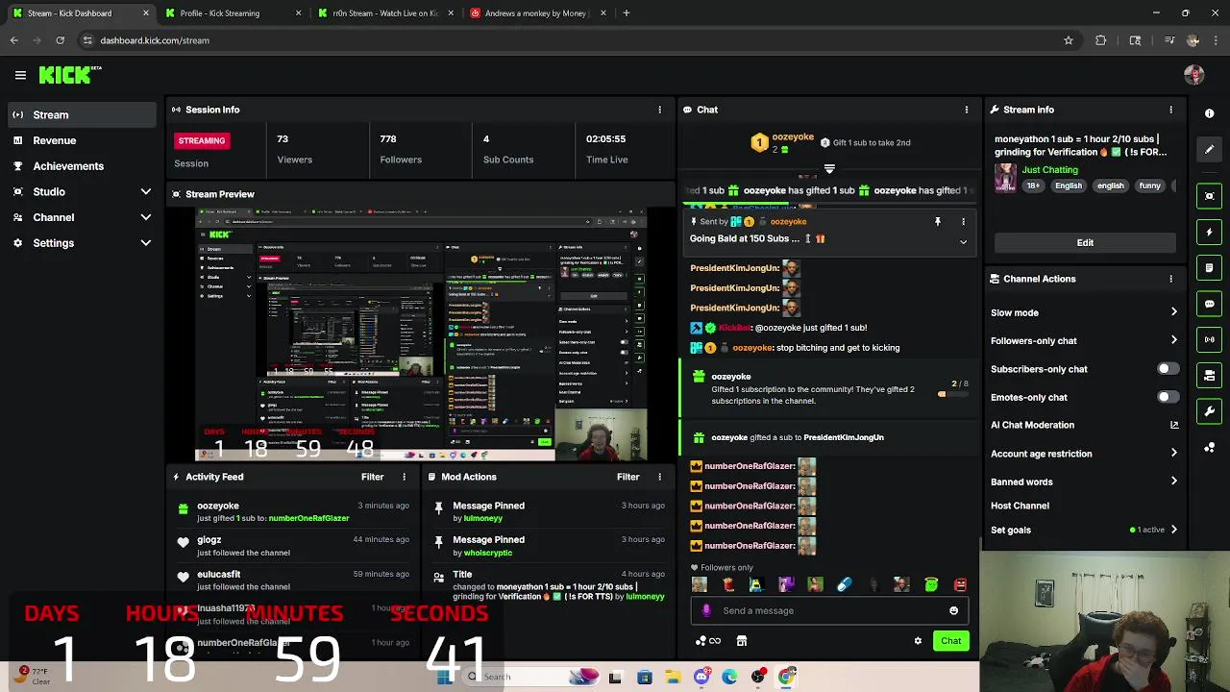The image size is (1230, 692).
Task: Open pinned message three-dot options
Action: tap(963, 222)
